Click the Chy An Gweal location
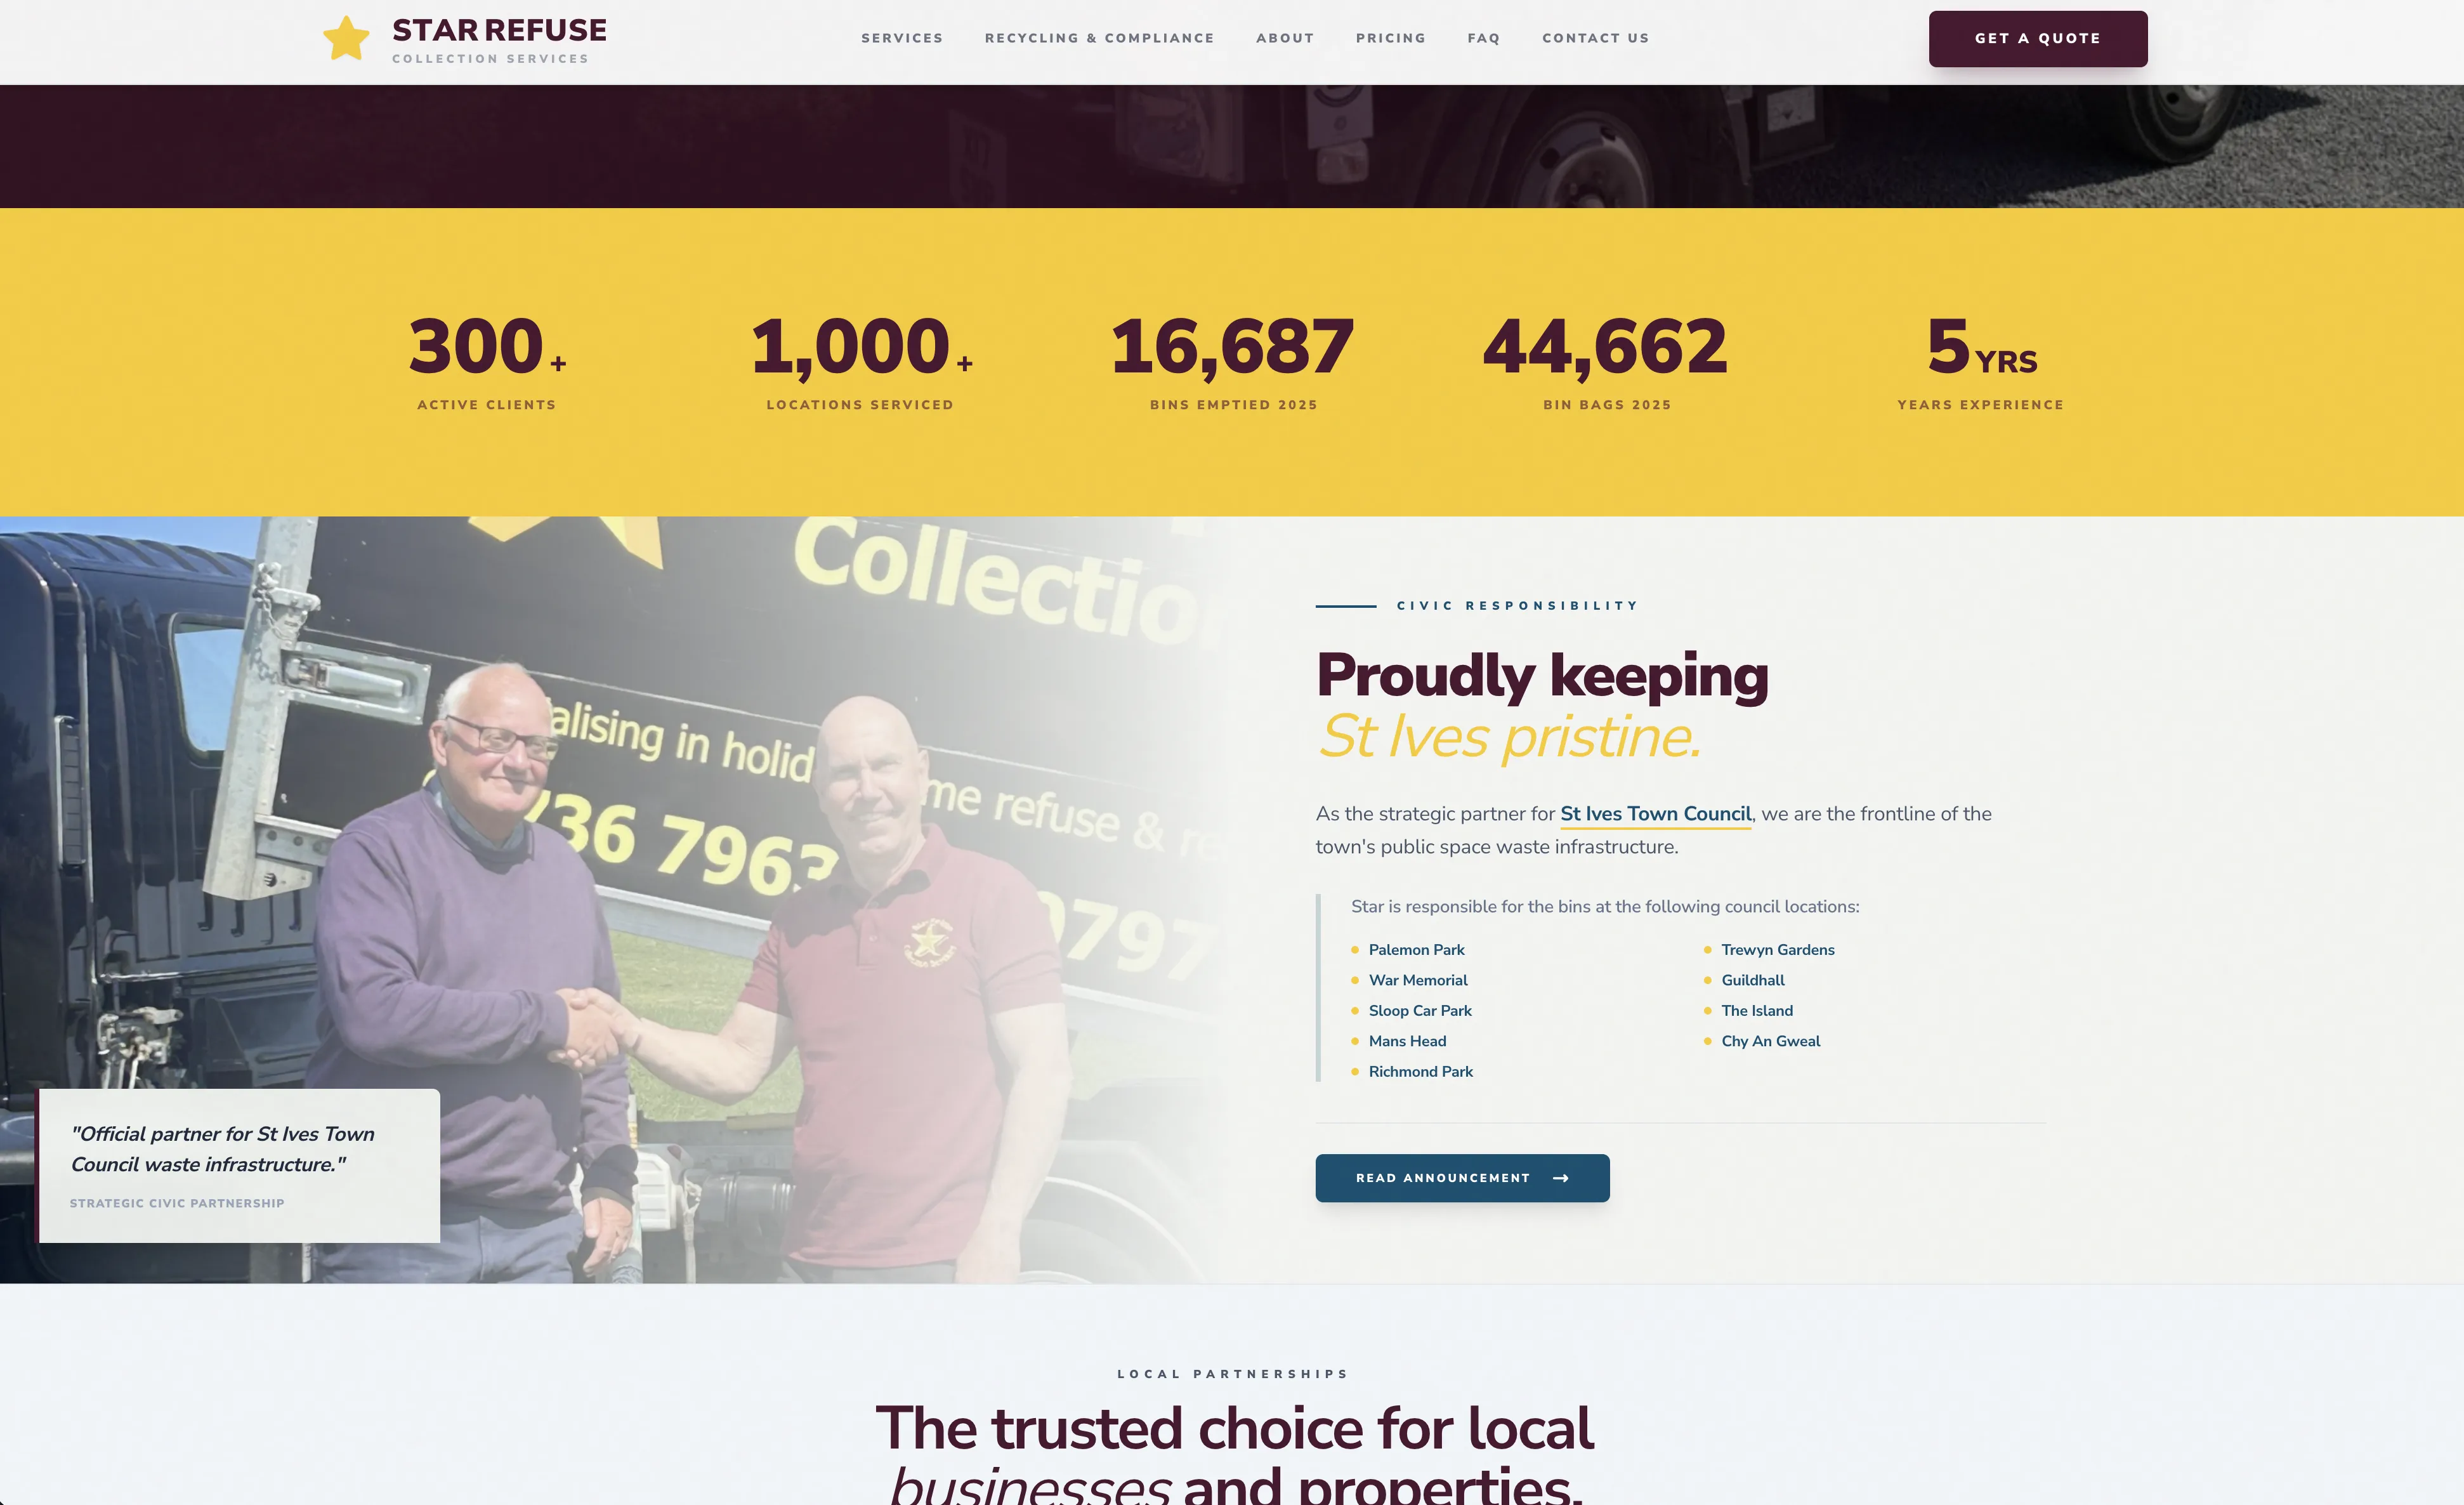 [1770, 1041]
